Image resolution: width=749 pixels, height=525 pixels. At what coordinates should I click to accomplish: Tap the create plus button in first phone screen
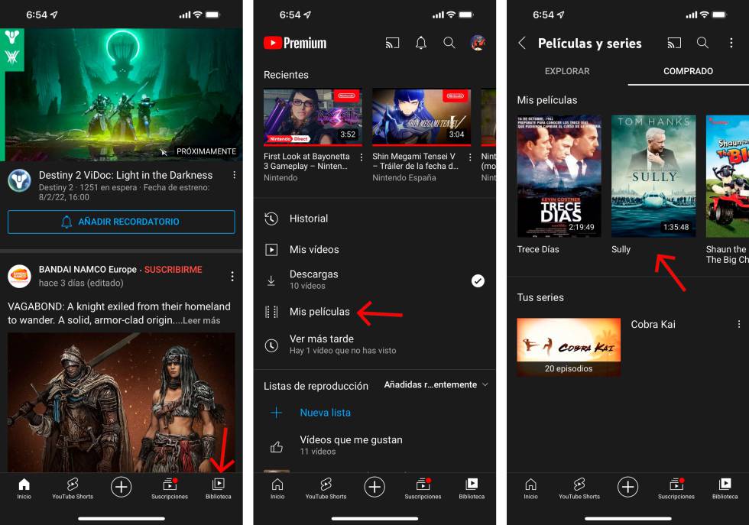click(122, 487)
